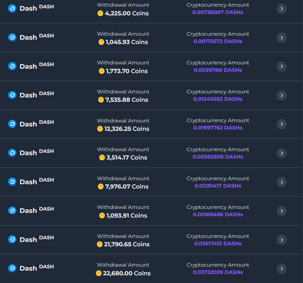The image size is (303, 283).
Task: Click chevron for 22,680.00 Coins withdrawal
Action: click(282, 269)
